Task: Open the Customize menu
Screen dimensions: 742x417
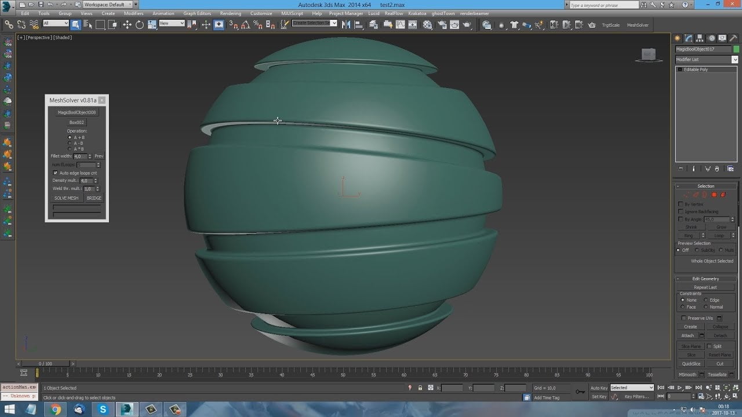Action: click(x=261, y=13)
